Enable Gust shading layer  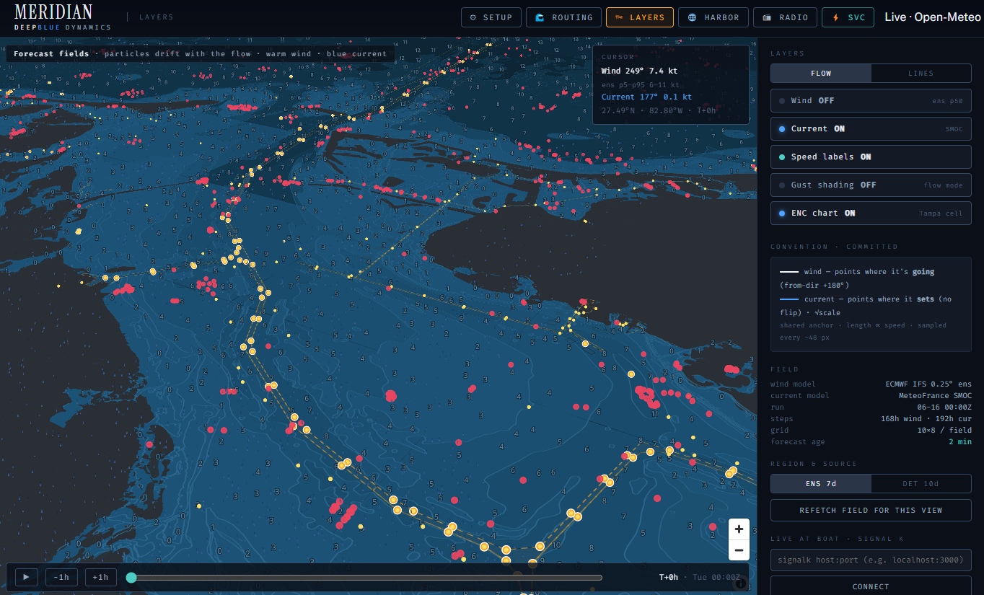pos(871,185)
